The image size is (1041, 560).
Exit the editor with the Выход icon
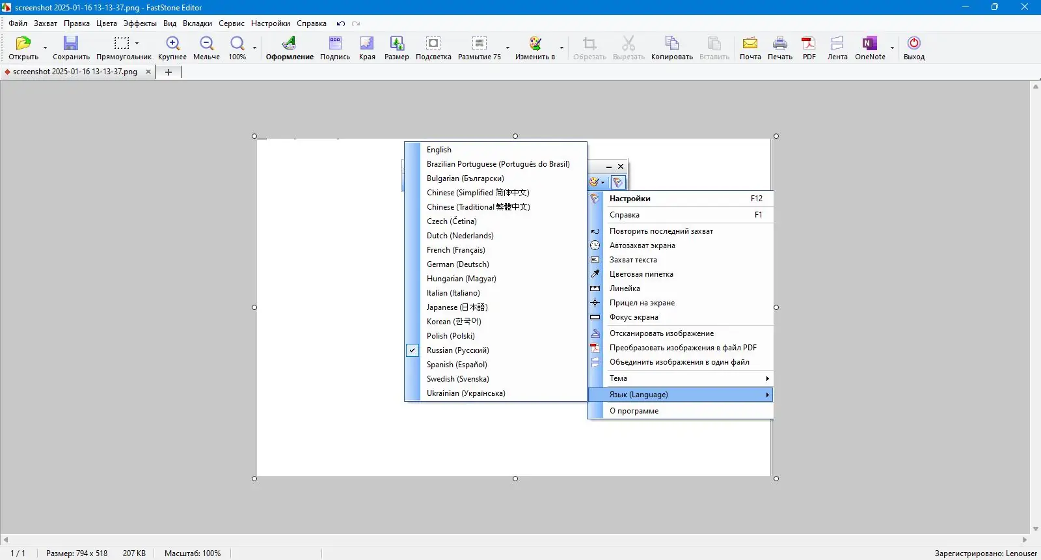(x=914, y=44)
